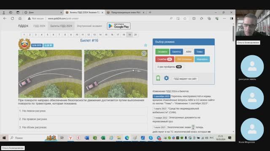The width and height of the screenshot is (270, 151).
Task: Open Word from the taskbar
Action: click(x=87, y=138)
